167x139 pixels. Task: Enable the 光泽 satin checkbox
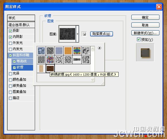pyautogui.click(x=11, y=74)
